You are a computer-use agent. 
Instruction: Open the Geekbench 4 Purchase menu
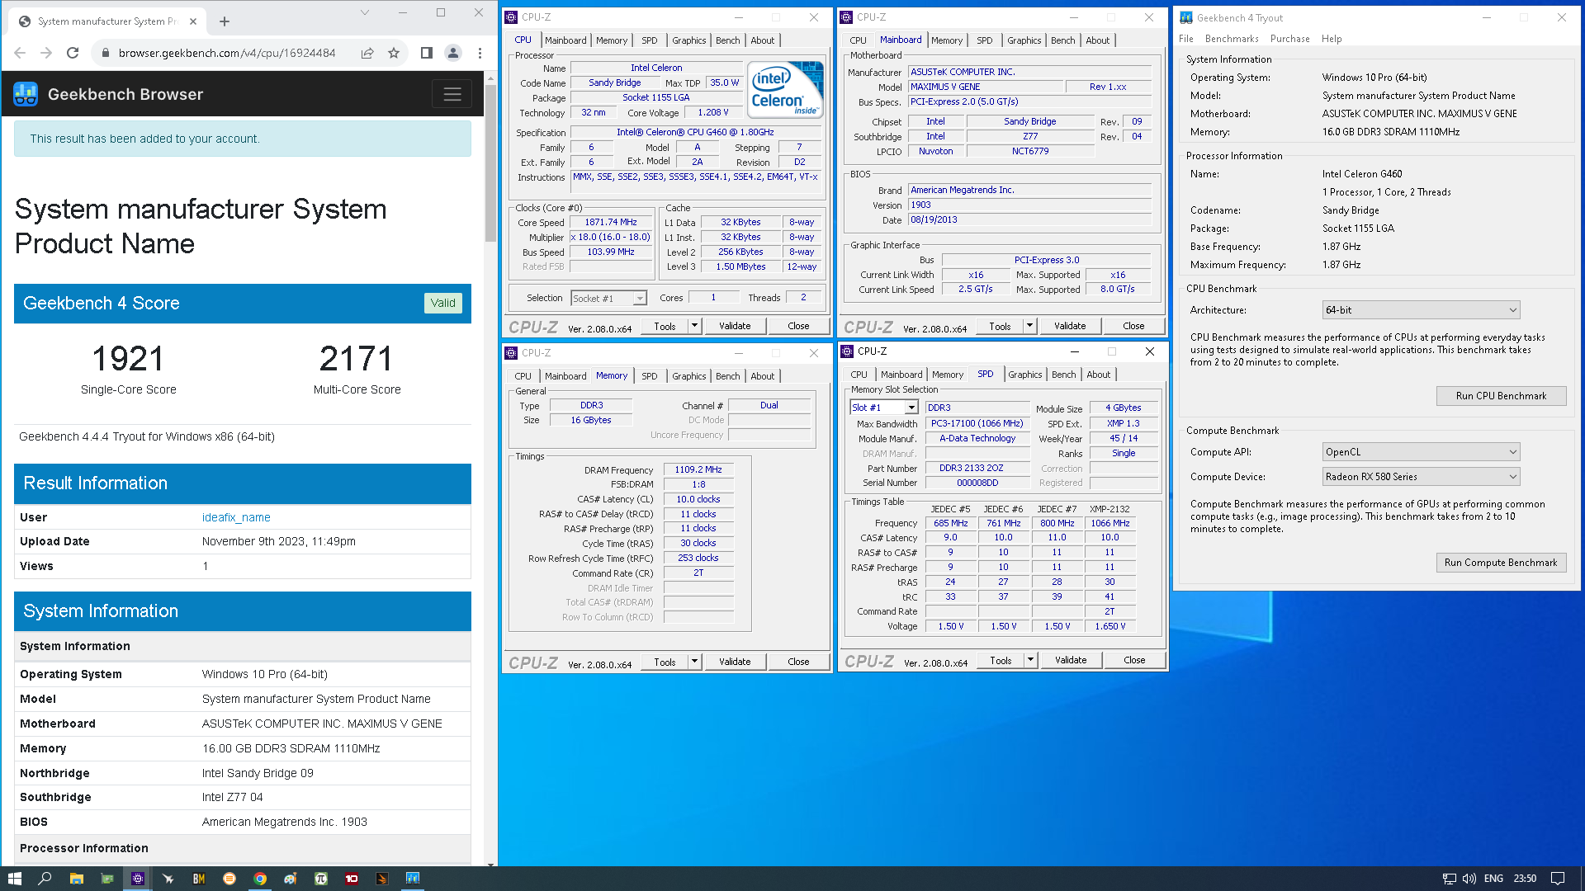pos(1289,39)
